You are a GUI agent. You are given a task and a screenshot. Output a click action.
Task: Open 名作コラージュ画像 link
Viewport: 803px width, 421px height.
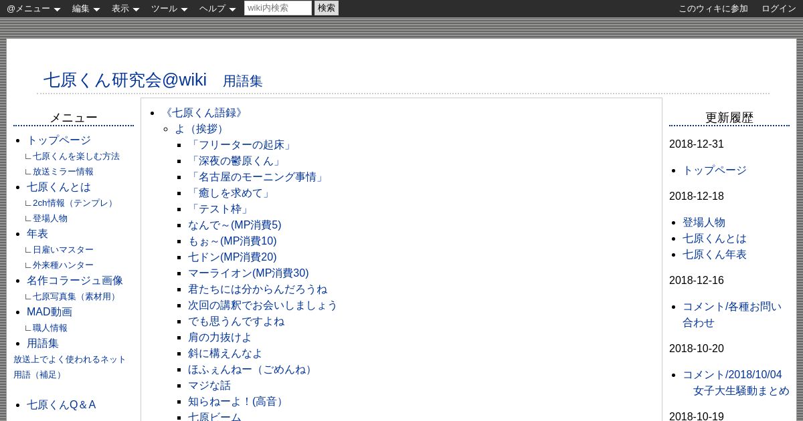[75, 281]
